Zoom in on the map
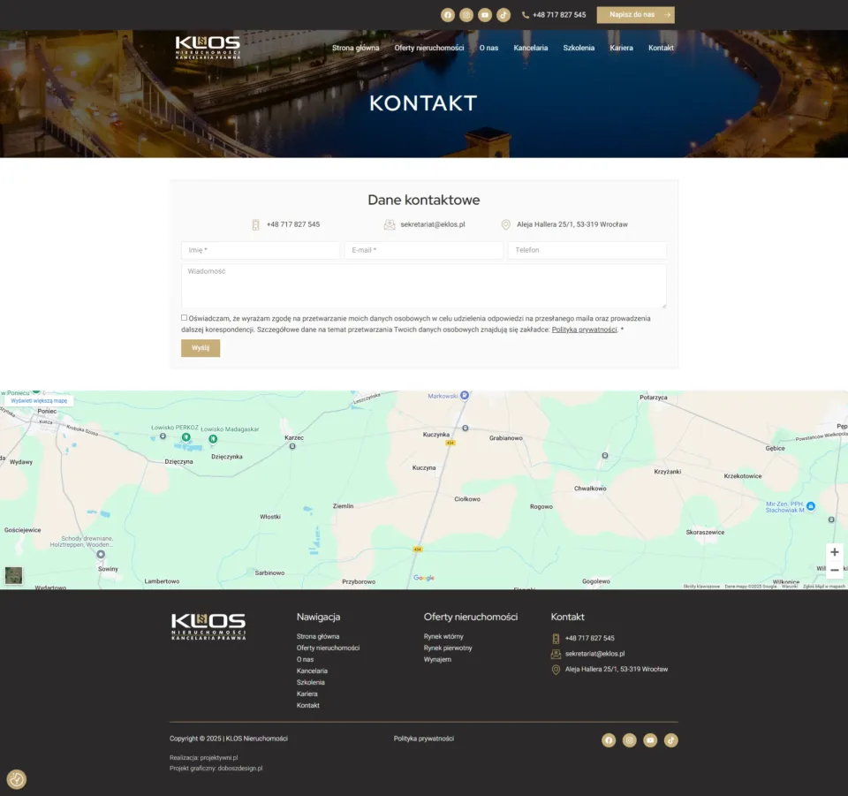848x796 pixels. pyautogui.click(x=835, y=552)
